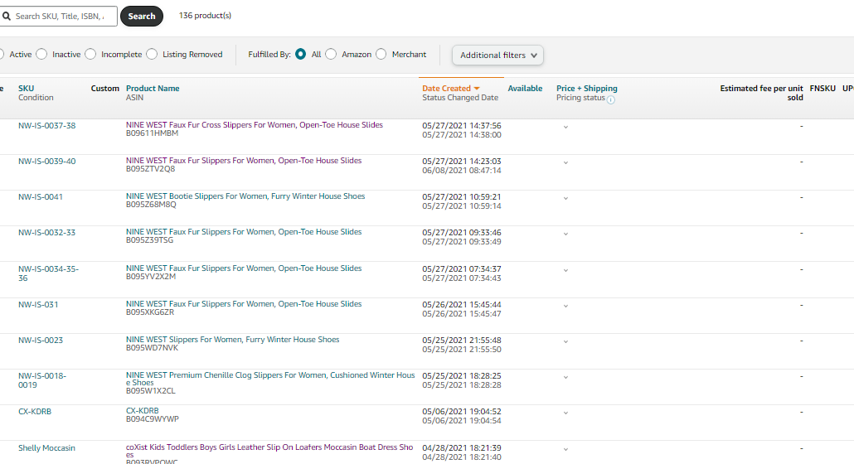
Task: Select Fulfilled By Amazon radio button
Action: (331, 54)
